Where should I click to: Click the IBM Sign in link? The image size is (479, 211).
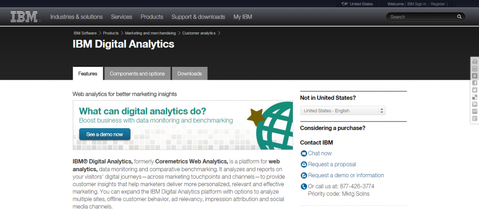point(415,4)
